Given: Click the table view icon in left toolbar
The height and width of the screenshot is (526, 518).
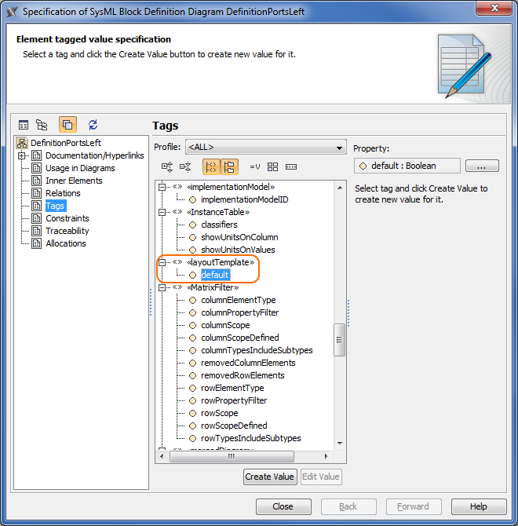Looking at the screenshot, I should tap(24, 125).
